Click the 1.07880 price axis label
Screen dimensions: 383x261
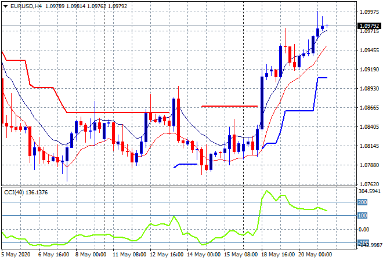(x=370, y=165)
